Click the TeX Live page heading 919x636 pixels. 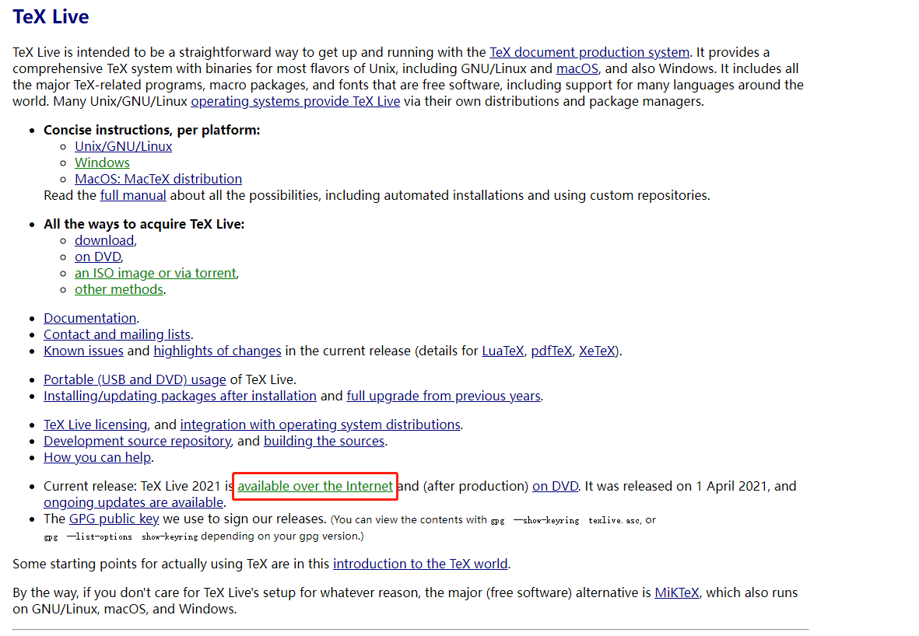[x=51, y=17]
